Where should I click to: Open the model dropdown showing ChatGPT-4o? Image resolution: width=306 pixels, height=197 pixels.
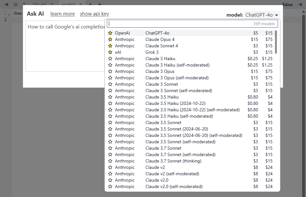coord(262,15)
